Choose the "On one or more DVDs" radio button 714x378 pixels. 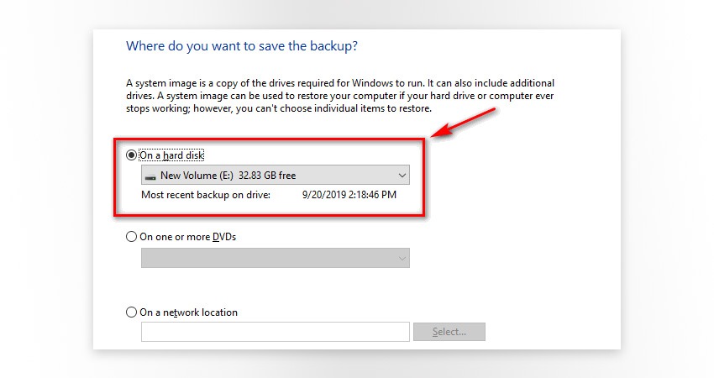pos(131,237)
